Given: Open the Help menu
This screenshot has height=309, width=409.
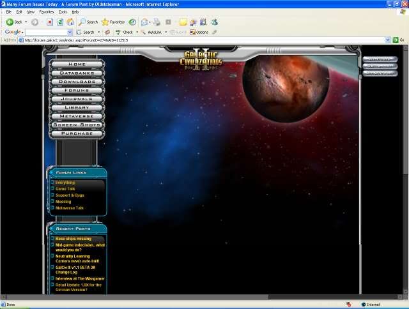Looking at the screenshot, I should click(75, 12).
